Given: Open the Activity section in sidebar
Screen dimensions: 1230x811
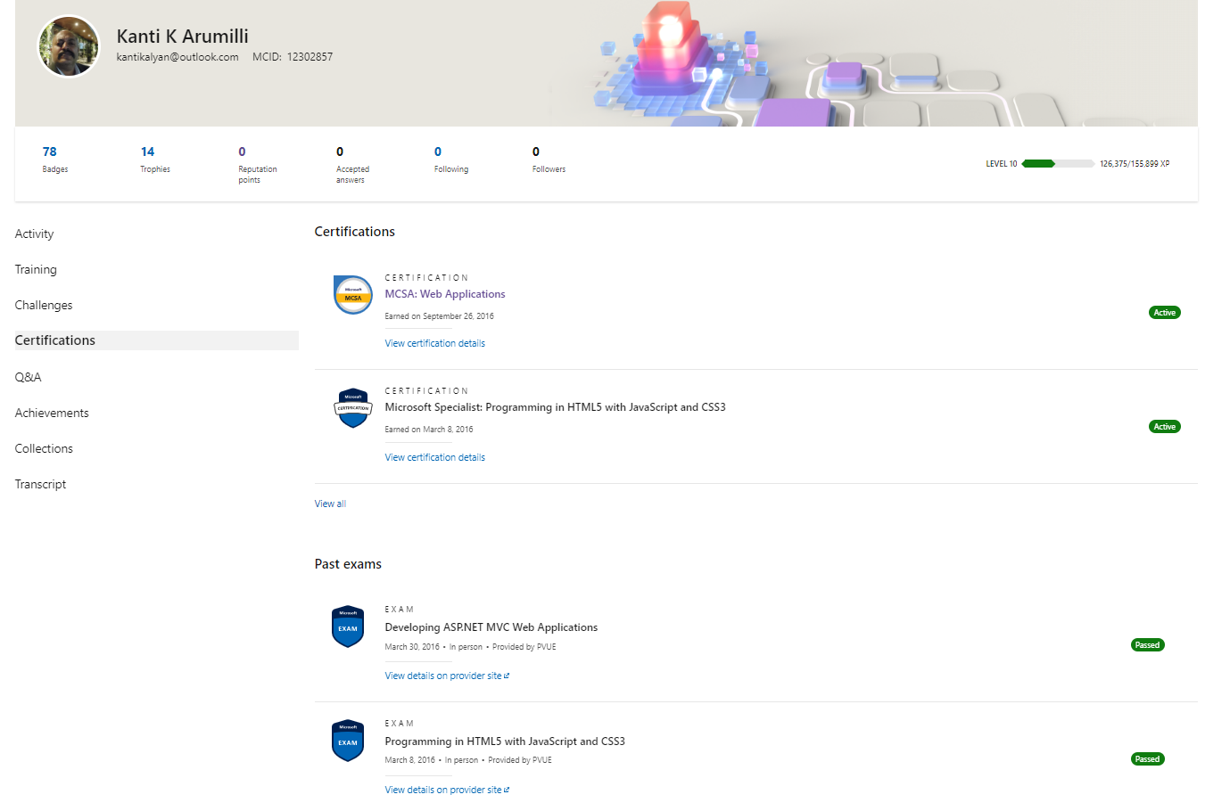Looking at the screenshot, I should click(35, 233).
